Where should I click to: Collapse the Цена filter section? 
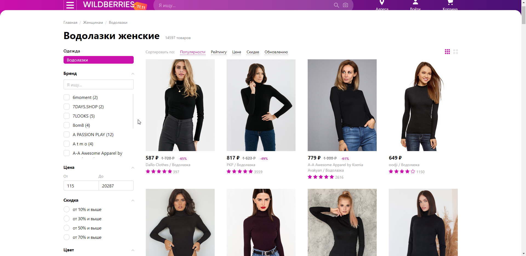pos(133,168)
